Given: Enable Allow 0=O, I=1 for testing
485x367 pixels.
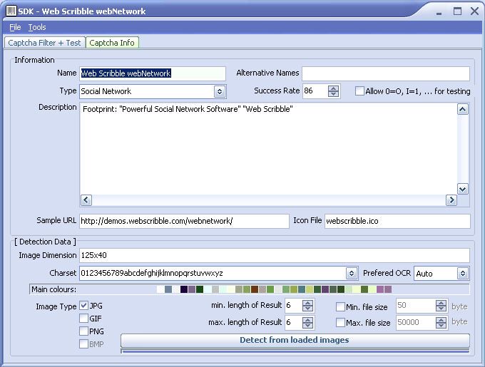Looking at the screenshot, I should point(359,91).
